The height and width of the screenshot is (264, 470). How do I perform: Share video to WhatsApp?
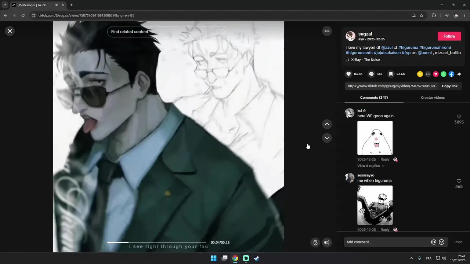coord(444,74)
